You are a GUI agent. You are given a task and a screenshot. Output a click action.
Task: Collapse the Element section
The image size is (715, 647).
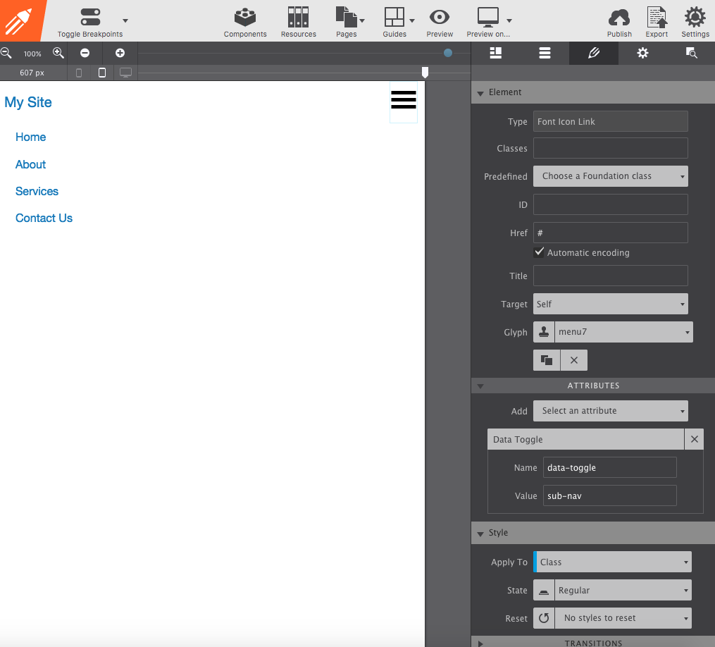(480, 92)
